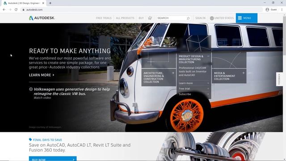The height and width of the screenshot is (161, 286).
Task: Open the Buy nav item
Action: 141,18
